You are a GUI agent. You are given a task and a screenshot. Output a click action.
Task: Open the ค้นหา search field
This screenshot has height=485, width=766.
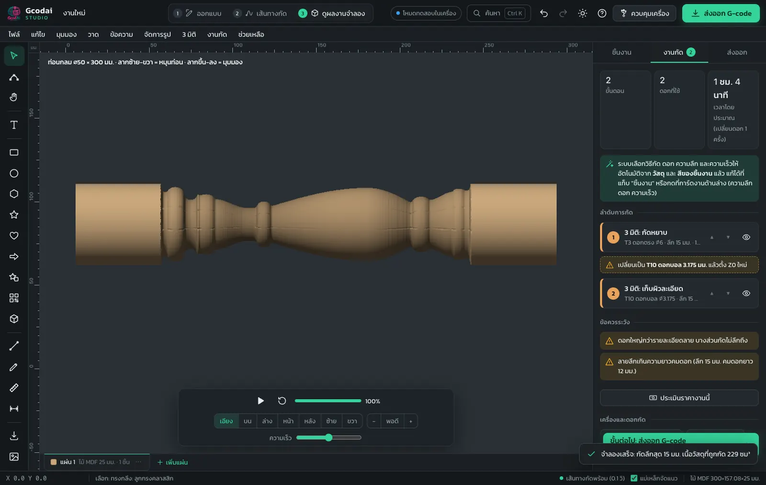498,13
